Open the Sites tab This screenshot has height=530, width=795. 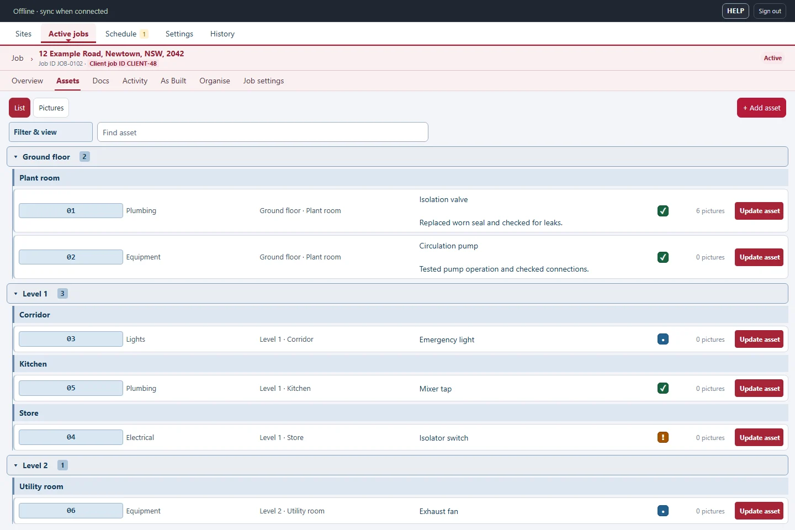pyautogui.click(x=24, y=34)
